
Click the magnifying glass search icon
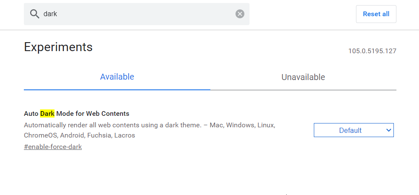pos(34,14)
